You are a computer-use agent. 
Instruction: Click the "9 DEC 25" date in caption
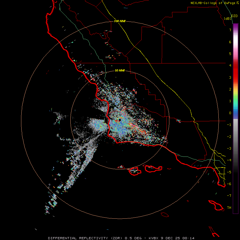point(171,238)
